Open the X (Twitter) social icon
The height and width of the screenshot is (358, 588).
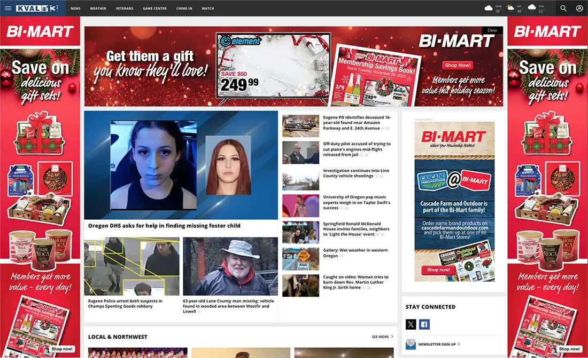[x=411, y=324]
